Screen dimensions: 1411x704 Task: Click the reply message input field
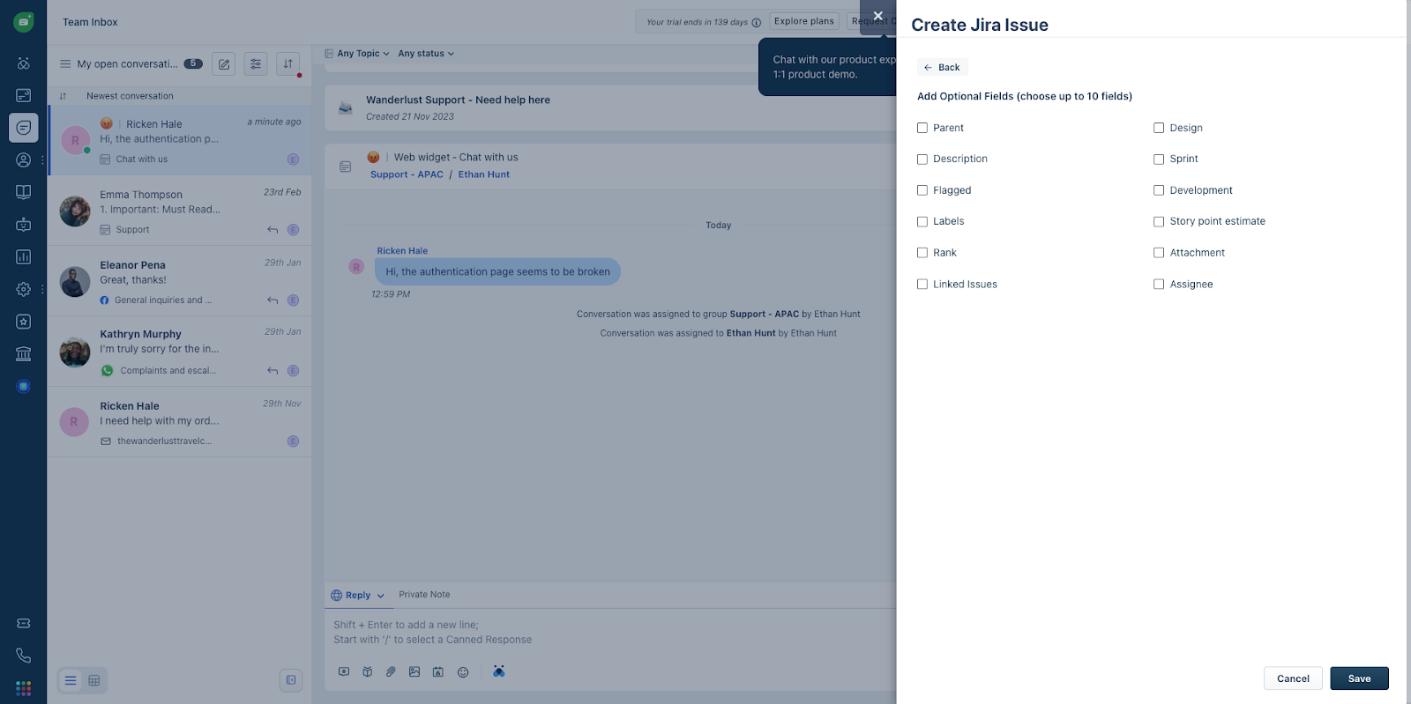pos(610,633)
